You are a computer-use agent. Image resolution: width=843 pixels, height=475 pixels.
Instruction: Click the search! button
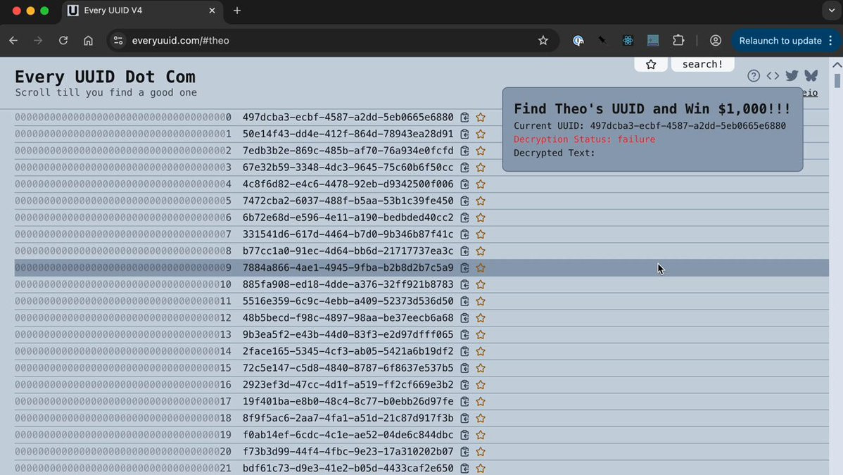pos(703,64)
